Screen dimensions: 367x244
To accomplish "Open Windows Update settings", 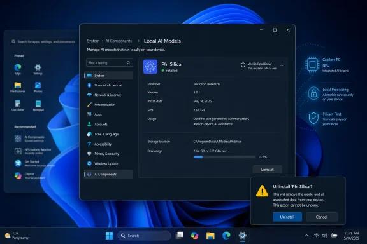I will [x=108, y=163].
